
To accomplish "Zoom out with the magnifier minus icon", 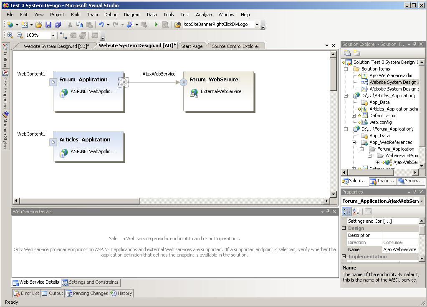I will coord(20,35).
